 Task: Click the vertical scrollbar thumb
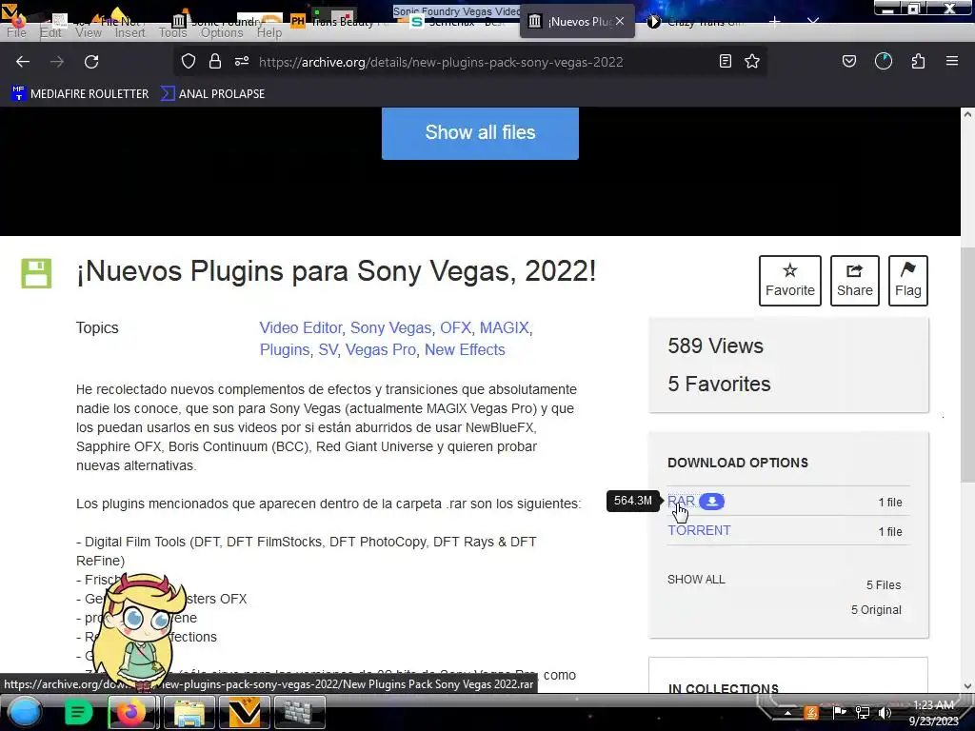click(967, 364)
